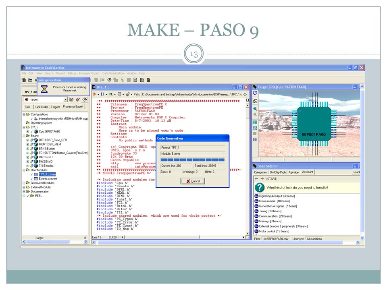The width and height of the screenshot is (387, 290).
Task: Expand the External Modules folder
Action: [x=24, y=187]
